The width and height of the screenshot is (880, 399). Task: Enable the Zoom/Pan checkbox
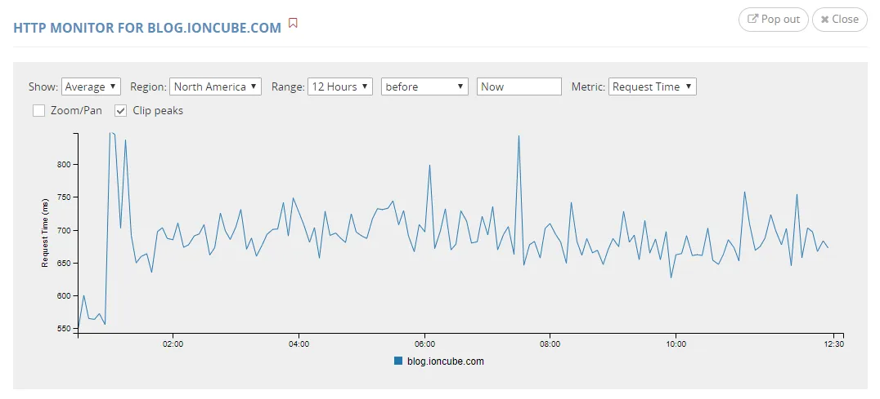coord(38,110)
